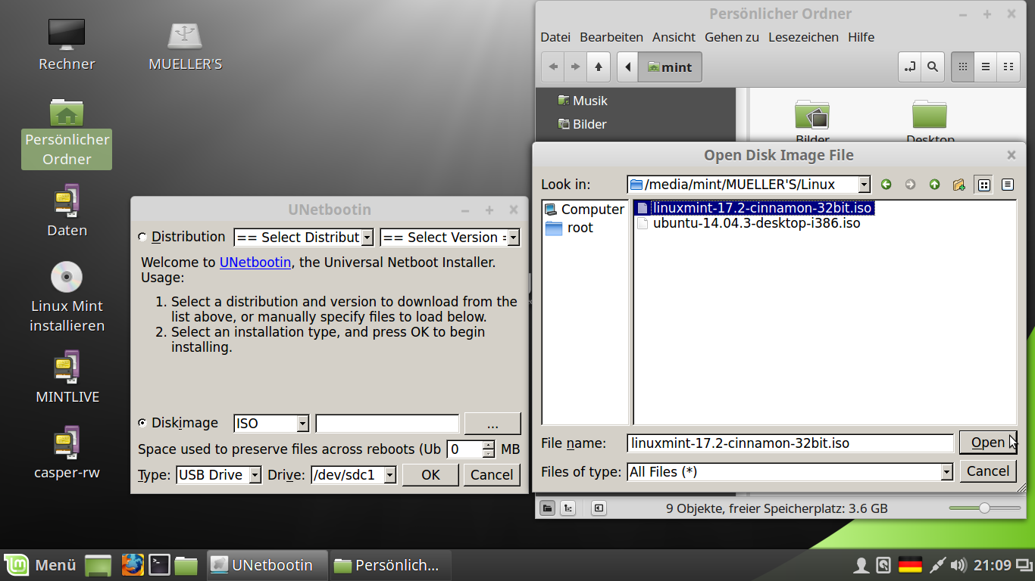Viewport: 1035px width, 581px height.
Task: Click the mint path breadcrumb button
Action: (671, 67)
